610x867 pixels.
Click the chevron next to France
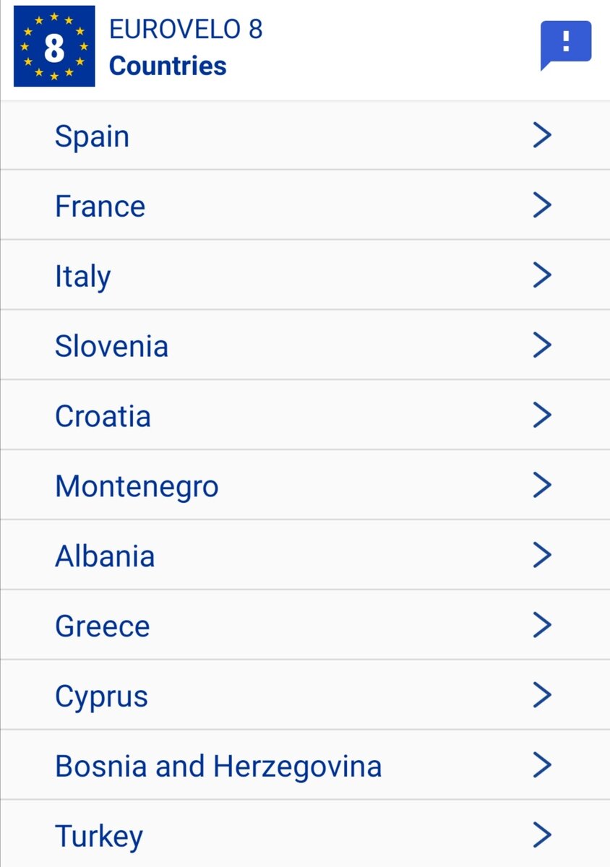[x=542, y=205]
